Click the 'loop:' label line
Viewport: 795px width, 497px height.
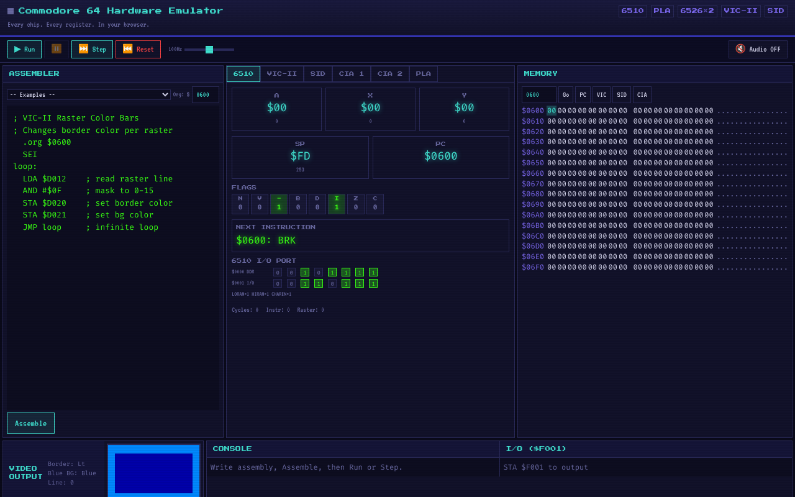point(25,166)
